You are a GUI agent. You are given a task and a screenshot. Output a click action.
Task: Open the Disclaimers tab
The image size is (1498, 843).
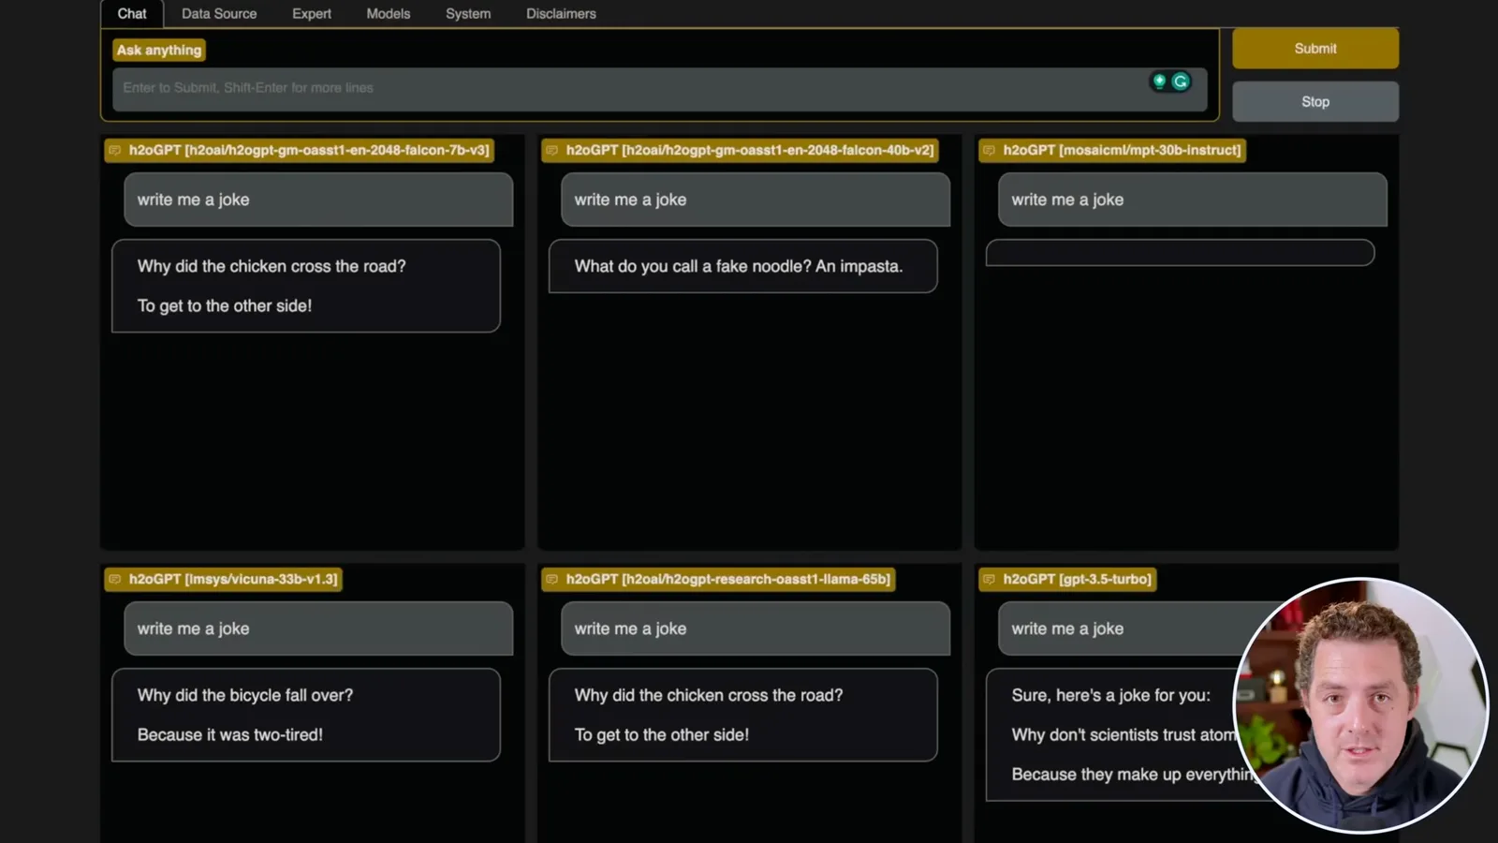pos(561,13)
